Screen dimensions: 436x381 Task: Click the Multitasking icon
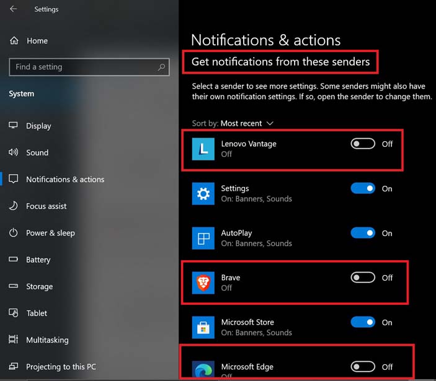coord(13,339)
